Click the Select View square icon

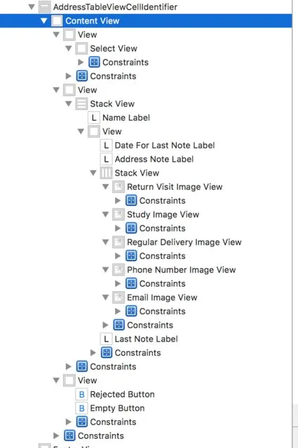(81, 48)
